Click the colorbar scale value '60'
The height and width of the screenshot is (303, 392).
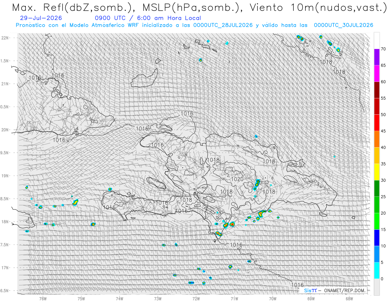(383, 82)
